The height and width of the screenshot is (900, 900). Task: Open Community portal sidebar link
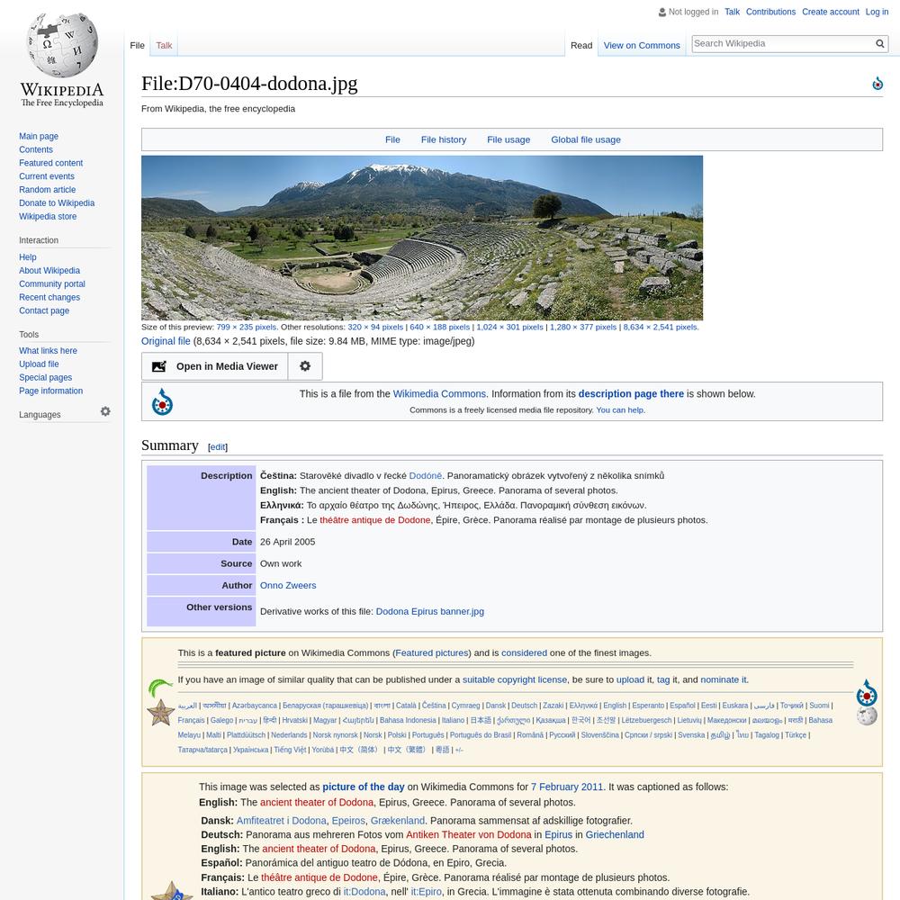[x=51, y=284]
